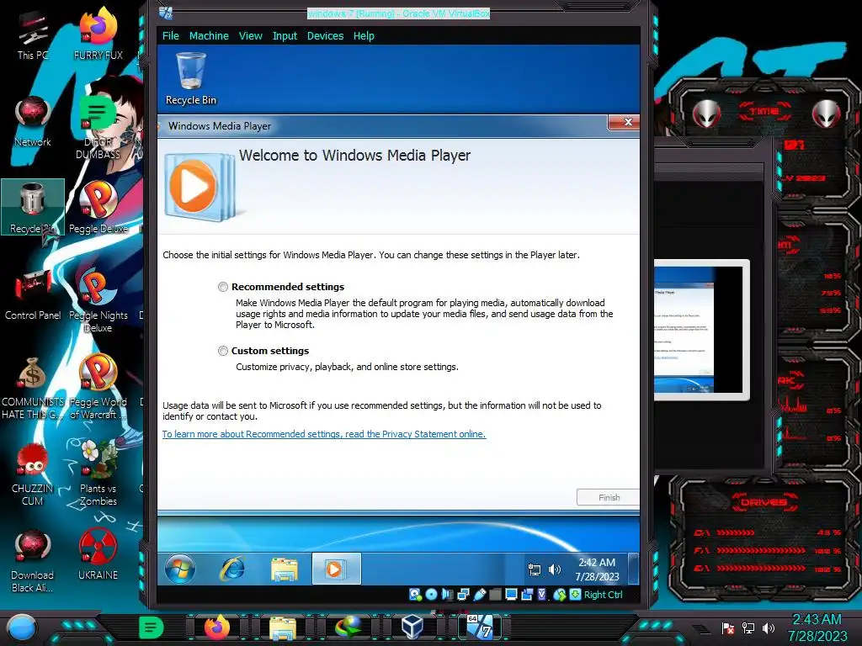
Task: Click VirtualBox audio indicator
Action: click(448, 595)
